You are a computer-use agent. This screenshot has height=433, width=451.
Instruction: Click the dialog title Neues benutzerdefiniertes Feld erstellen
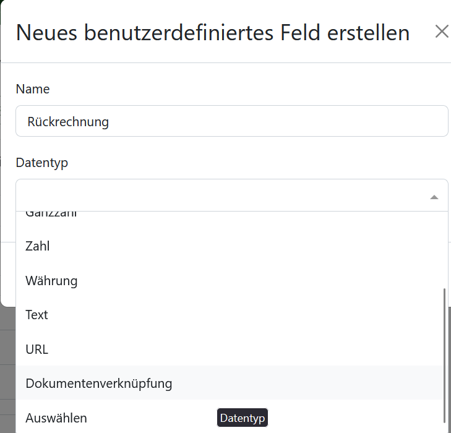[213, 33]
